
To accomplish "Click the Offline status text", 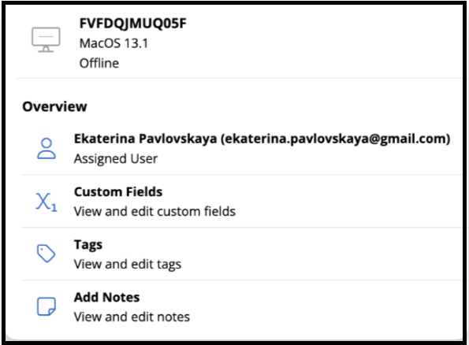I will (99, 63).
